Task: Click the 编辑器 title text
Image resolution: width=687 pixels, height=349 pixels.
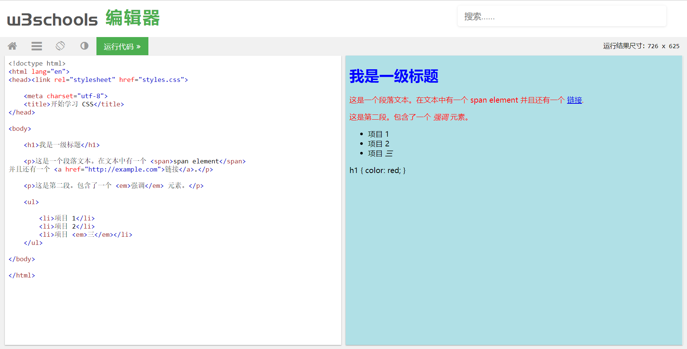Action: pos(132,18)
